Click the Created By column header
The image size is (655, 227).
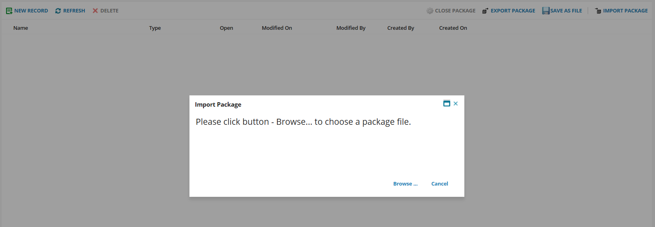(400, 28)
